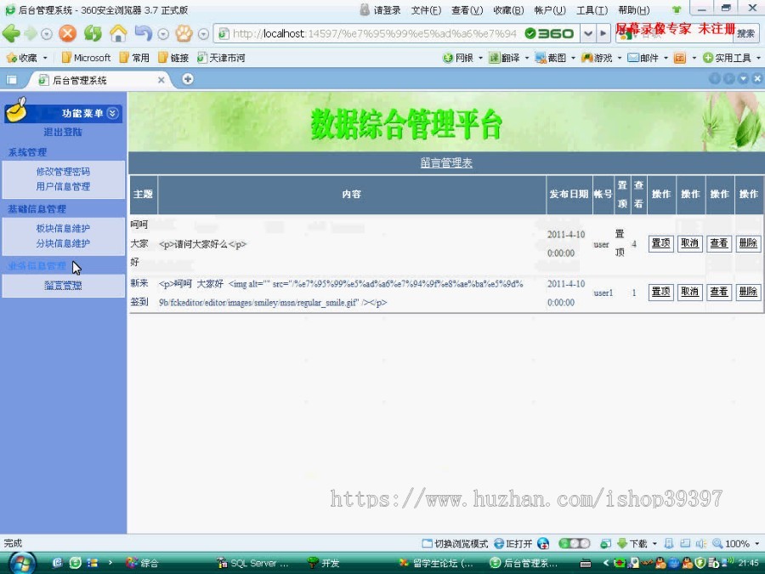765x574 pixels.
Task: Click the 搜索 search button
Action: tap(745, 33)
